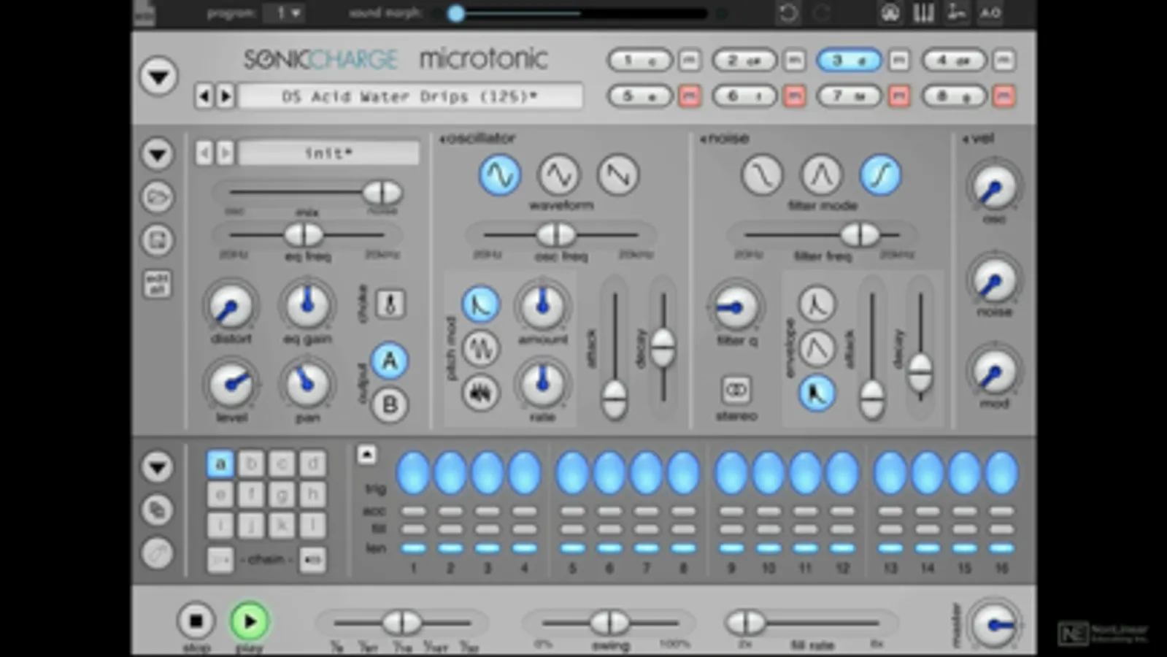
Task: Click the AO icon in the top bar
Action: pos(990,12)
